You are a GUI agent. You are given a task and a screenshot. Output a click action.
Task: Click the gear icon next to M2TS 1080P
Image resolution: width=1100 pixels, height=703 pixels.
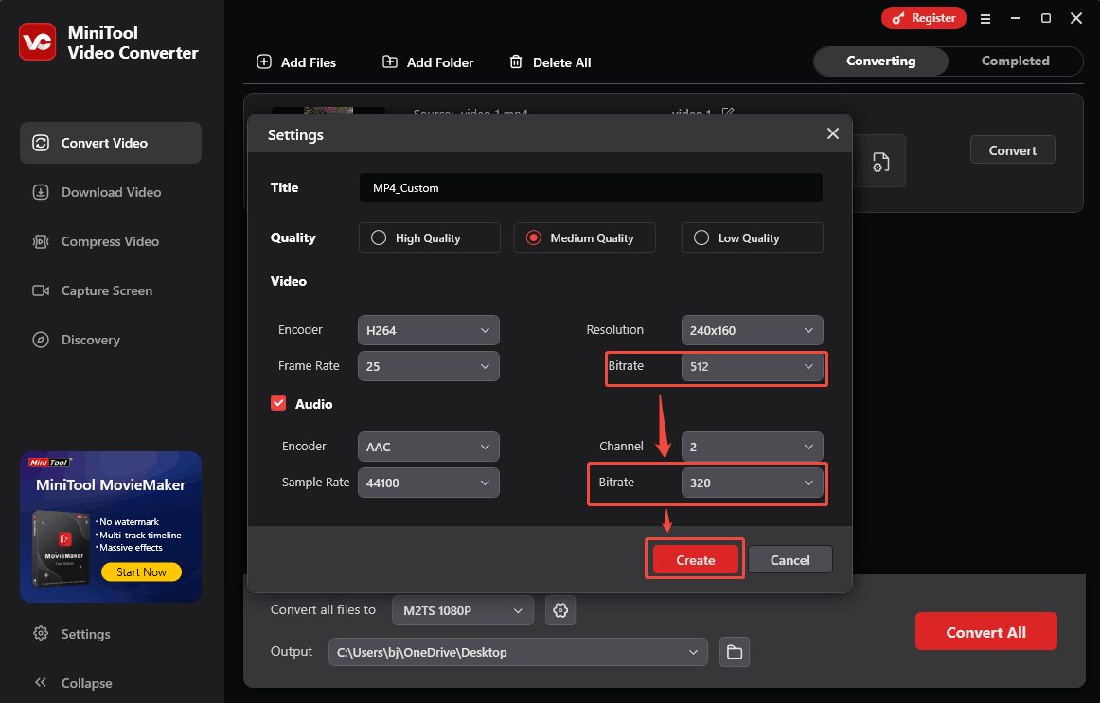[559, 610]
